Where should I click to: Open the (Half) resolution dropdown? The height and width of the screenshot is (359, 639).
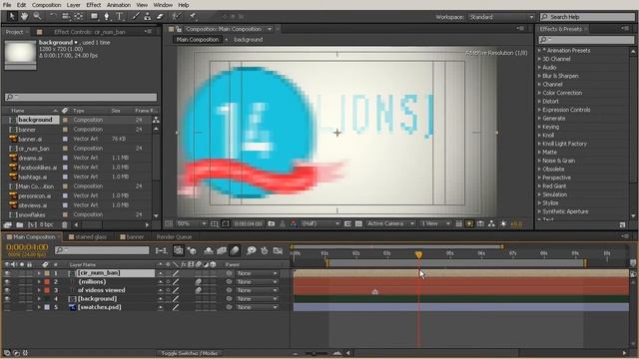click(x=320, y=223)
